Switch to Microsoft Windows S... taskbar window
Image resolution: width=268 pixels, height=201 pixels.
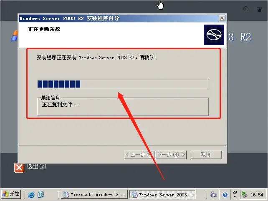[94, 194]
